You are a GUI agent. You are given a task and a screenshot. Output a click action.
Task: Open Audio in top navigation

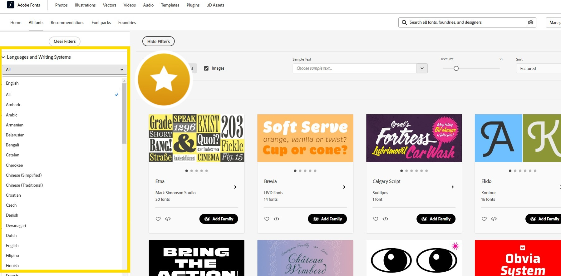pyautogui.click(x=148, y=5)
